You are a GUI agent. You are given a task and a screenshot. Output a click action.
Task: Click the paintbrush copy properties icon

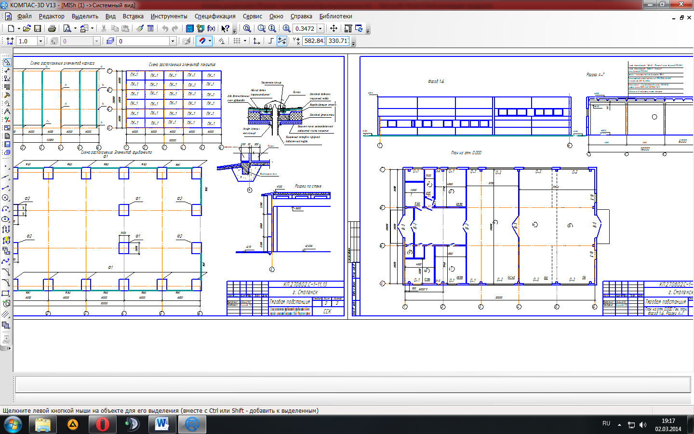(x=140, y=28)
